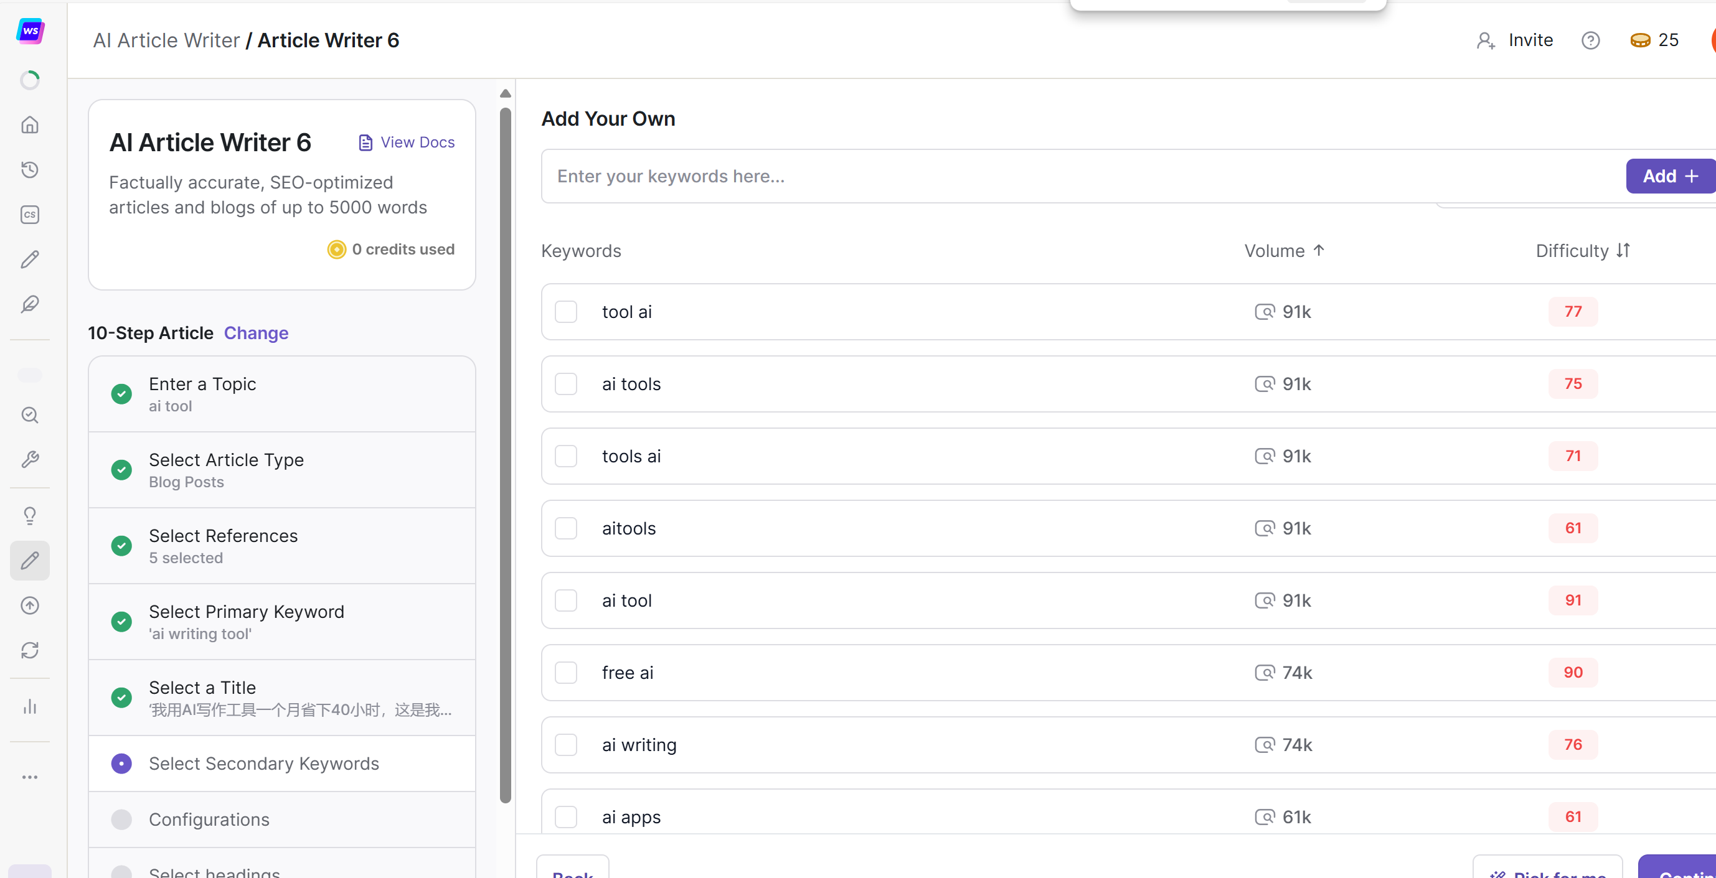Click the keywords input field
1716x878 pixels.
point(1079,176)
